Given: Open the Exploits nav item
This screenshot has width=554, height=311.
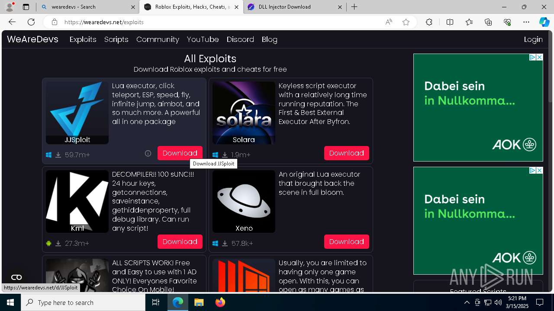Looking at the screenshot, I should 83,39.
